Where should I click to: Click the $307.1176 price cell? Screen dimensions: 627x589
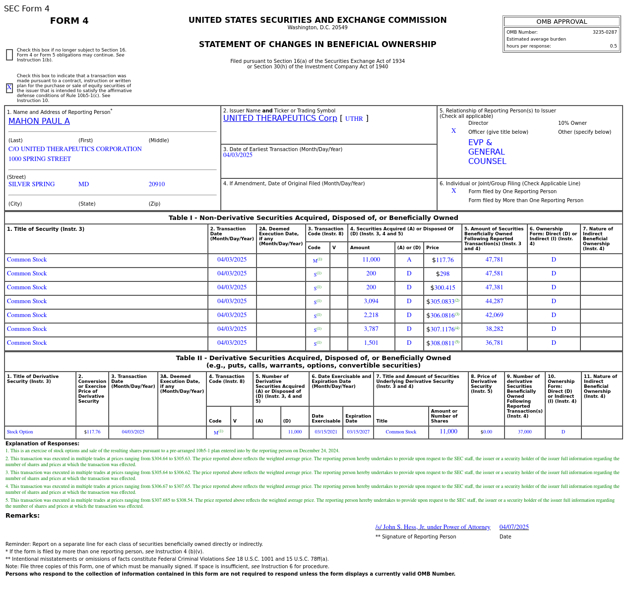click(x=443, y=329)
